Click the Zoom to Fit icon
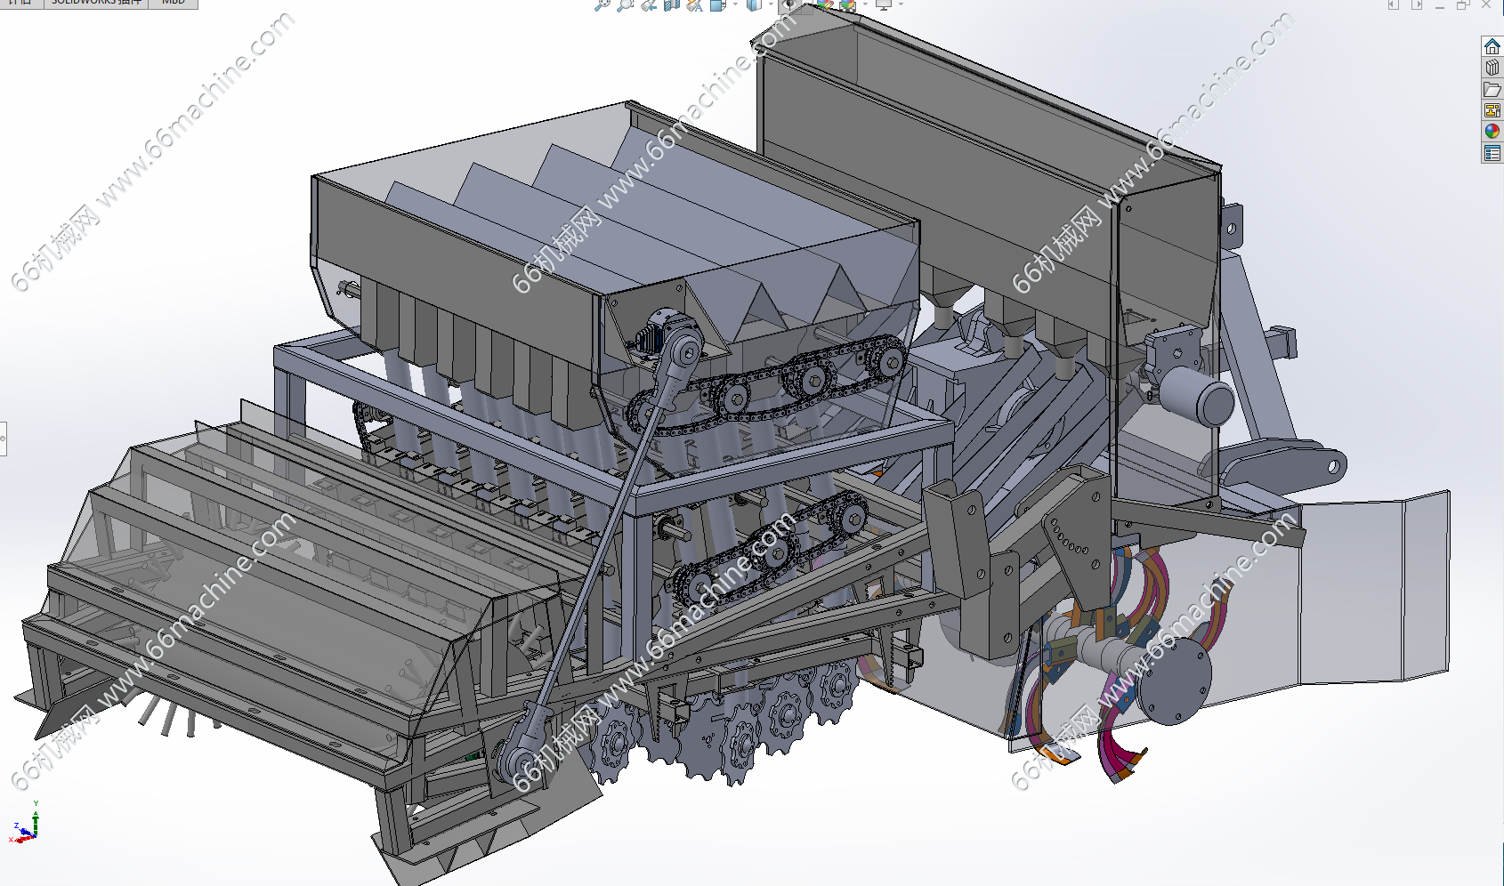The height and width of the screenshot is (886, 1504). [x=602, y=4]
